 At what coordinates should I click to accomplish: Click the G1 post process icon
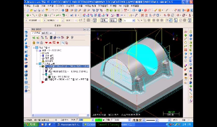tap(59, 38)
